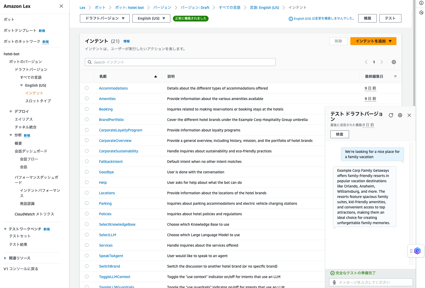Open intents table preferences gear

click(x=394, y=62)
